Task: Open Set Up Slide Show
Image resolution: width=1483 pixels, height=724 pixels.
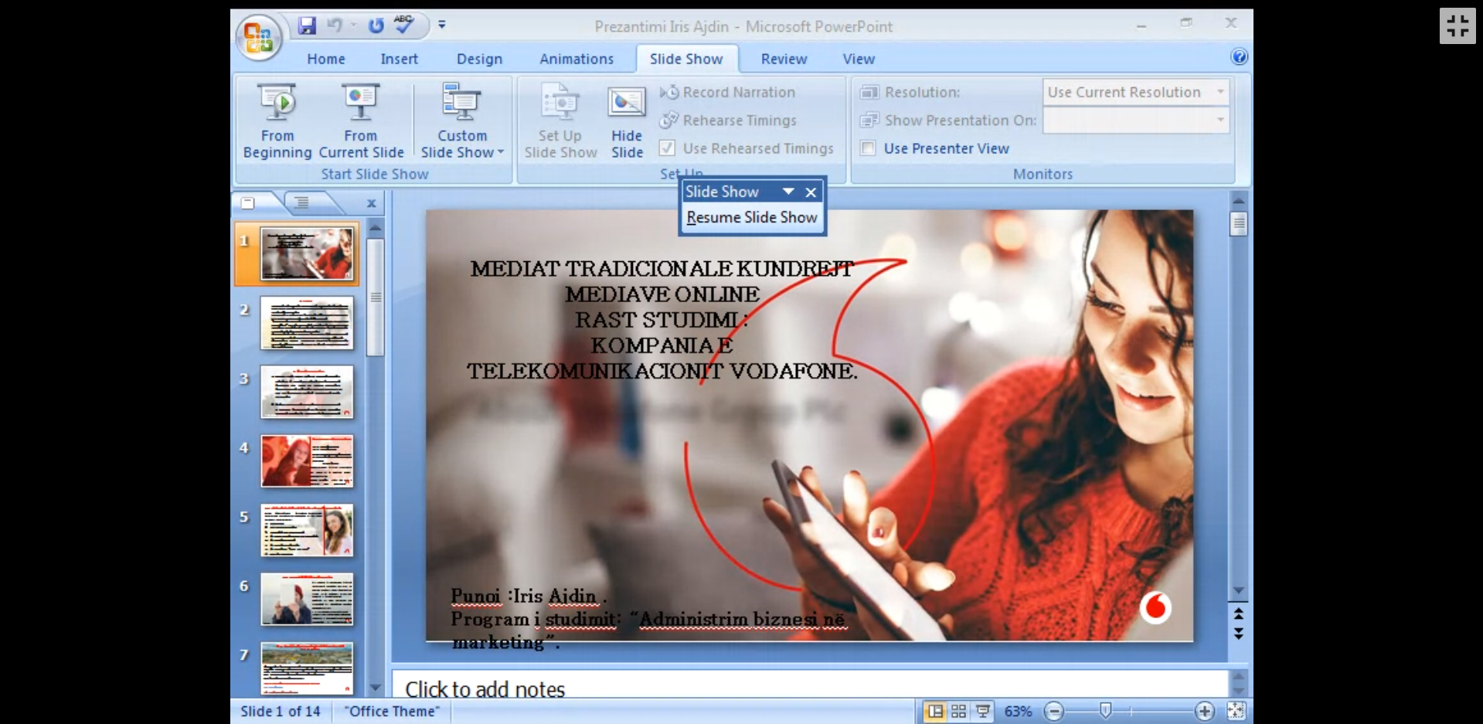Action: coord(560,121)
